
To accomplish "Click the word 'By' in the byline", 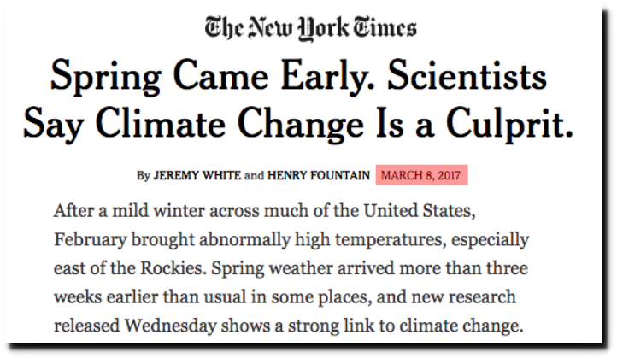I will point(144,175).
